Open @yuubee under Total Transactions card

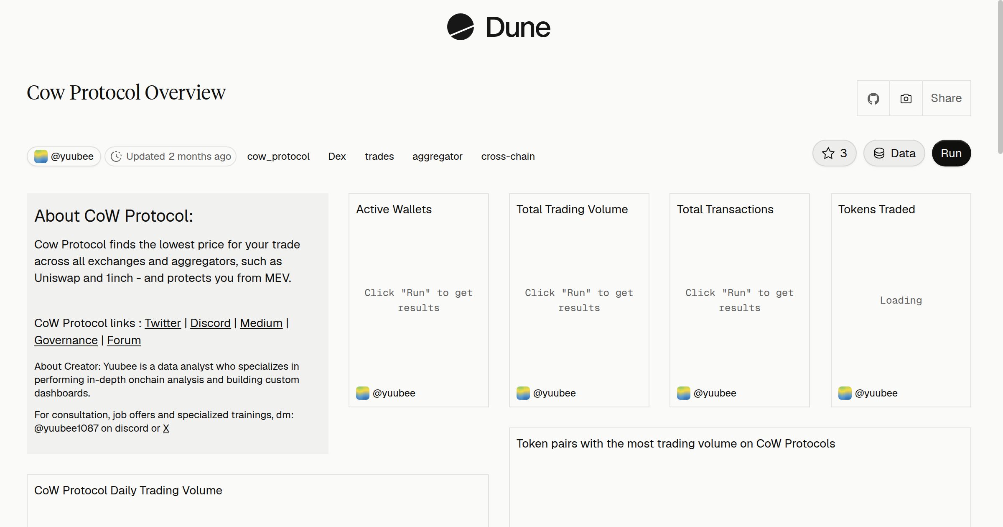707,393
